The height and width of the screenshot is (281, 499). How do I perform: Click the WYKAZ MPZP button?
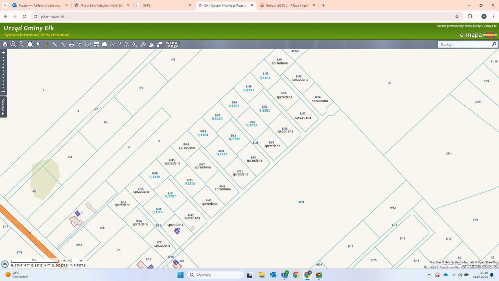[x=173, y=44]
